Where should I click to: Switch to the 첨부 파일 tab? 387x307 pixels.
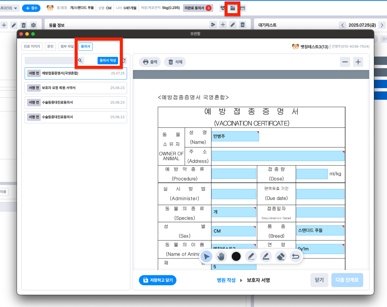click(x=67, y=46)
